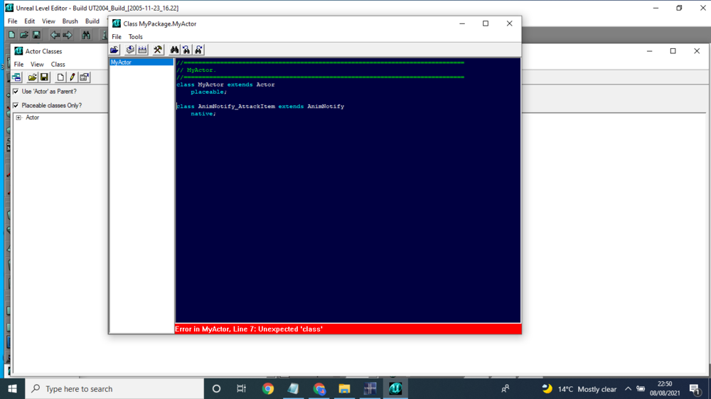The image size is (711, 399).
Task: Click Find binoculars icon in script editor
Action: [174, 50]
